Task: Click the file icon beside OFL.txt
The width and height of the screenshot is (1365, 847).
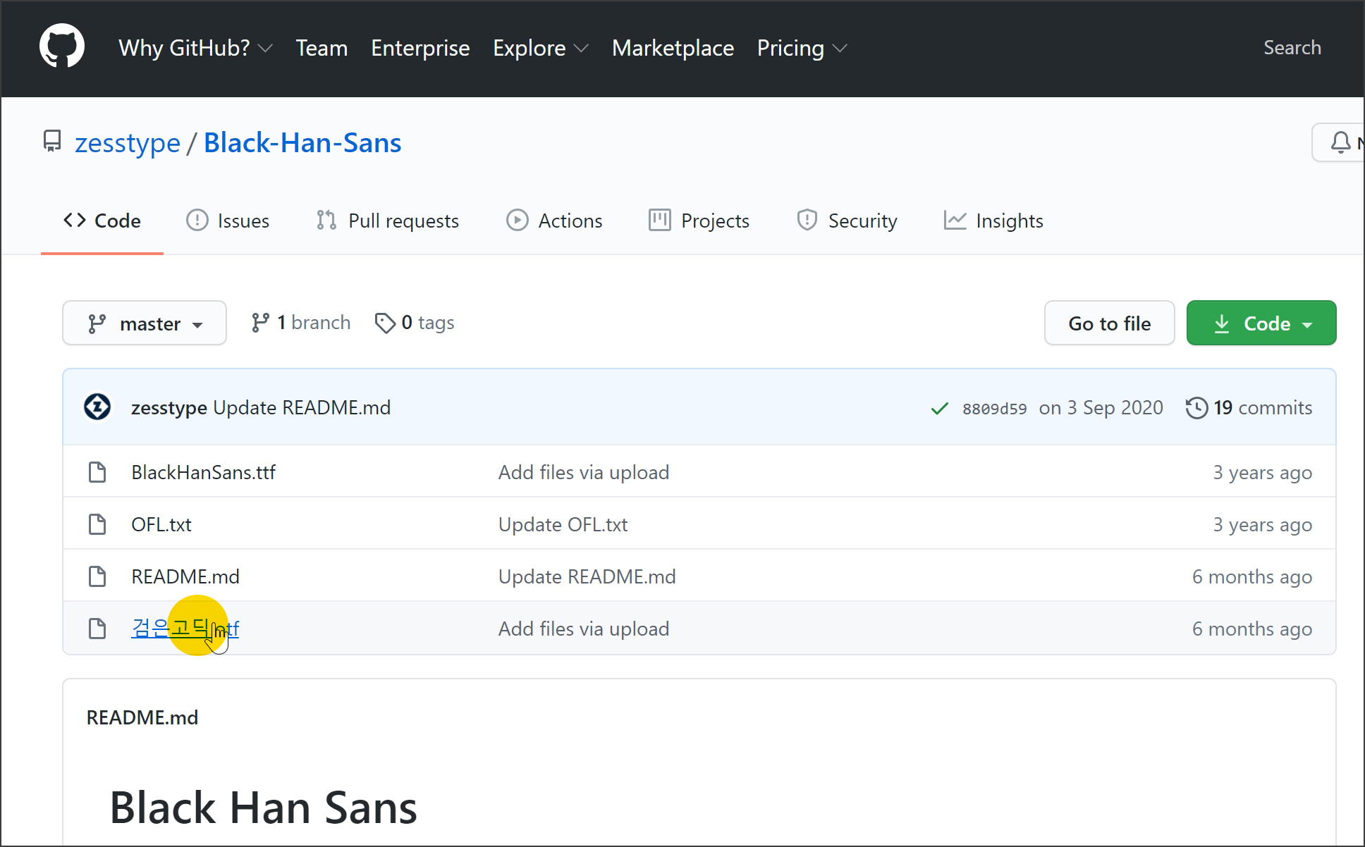Action: 97,524
